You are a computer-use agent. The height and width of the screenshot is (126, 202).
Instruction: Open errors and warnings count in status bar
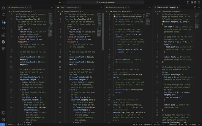(21, 125)
